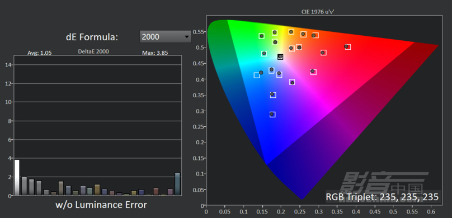The width and height of the screenshot is (452, 218).
Task: Select the magenta measurement point near u' 0.285
Action: coord(313,71)
